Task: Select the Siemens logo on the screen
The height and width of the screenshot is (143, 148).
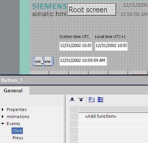Action: pos(50,6)
